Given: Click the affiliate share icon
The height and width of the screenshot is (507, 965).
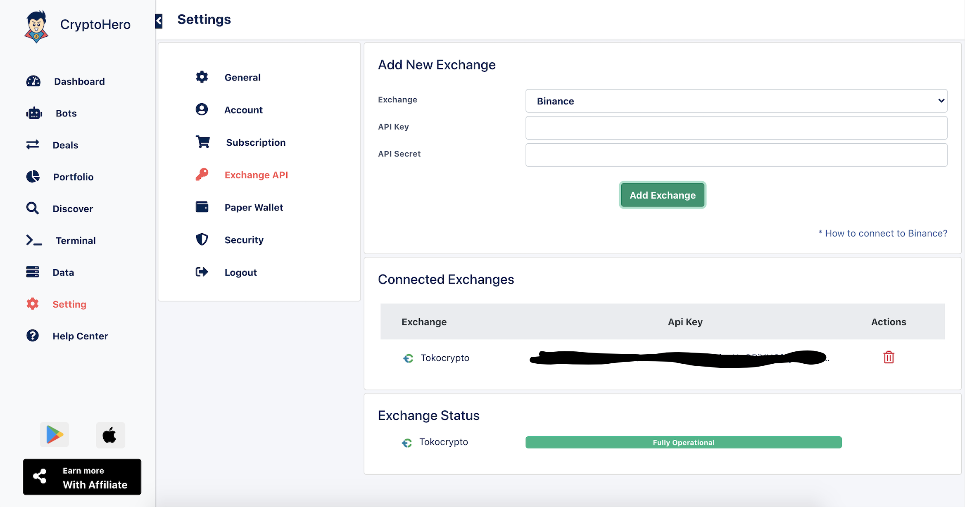Looking at the screenshot, I should click(x=40, y=476).
